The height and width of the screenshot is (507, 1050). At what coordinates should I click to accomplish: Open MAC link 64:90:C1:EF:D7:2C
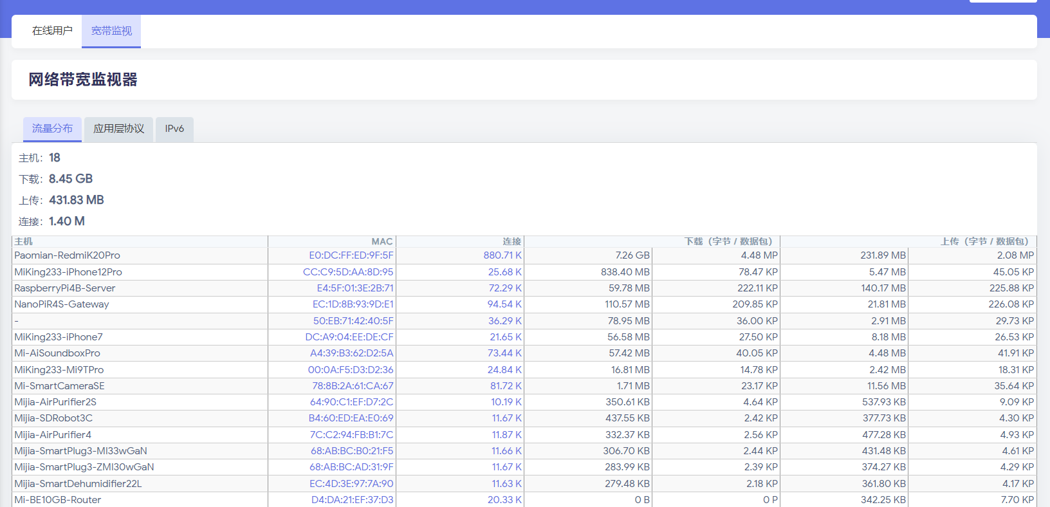(352, 402)
